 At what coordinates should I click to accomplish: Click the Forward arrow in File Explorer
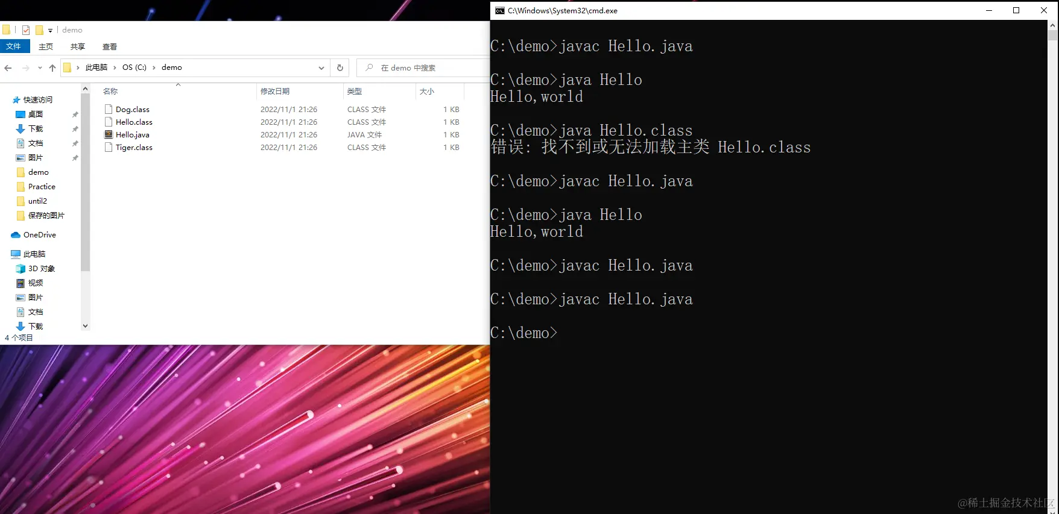tap(25, 67)
